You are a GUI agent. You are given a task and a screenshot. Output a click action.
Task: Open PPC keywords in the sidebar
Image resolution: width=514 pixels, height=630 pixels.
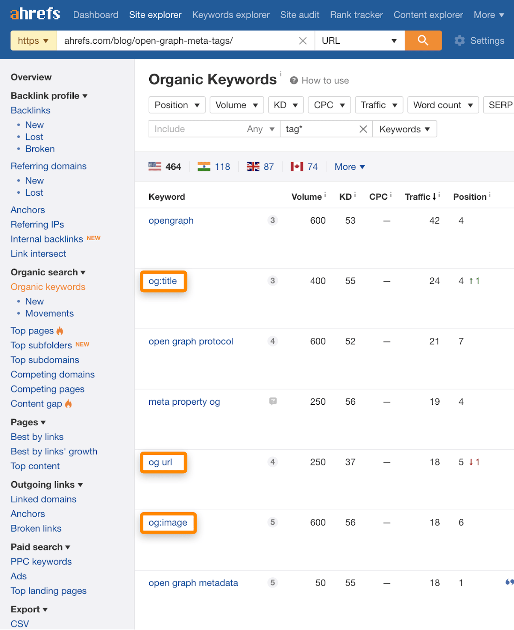coord(41,561)
